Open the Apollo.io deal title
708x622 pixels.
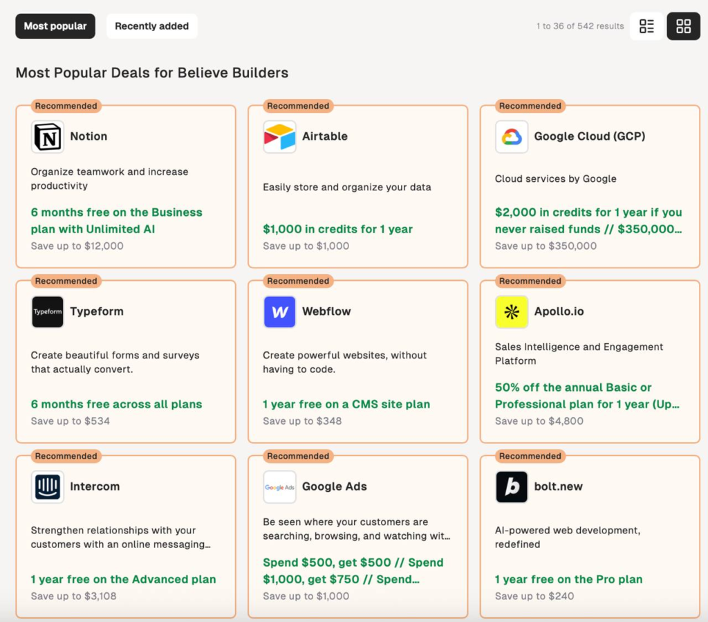pos(559,311)
